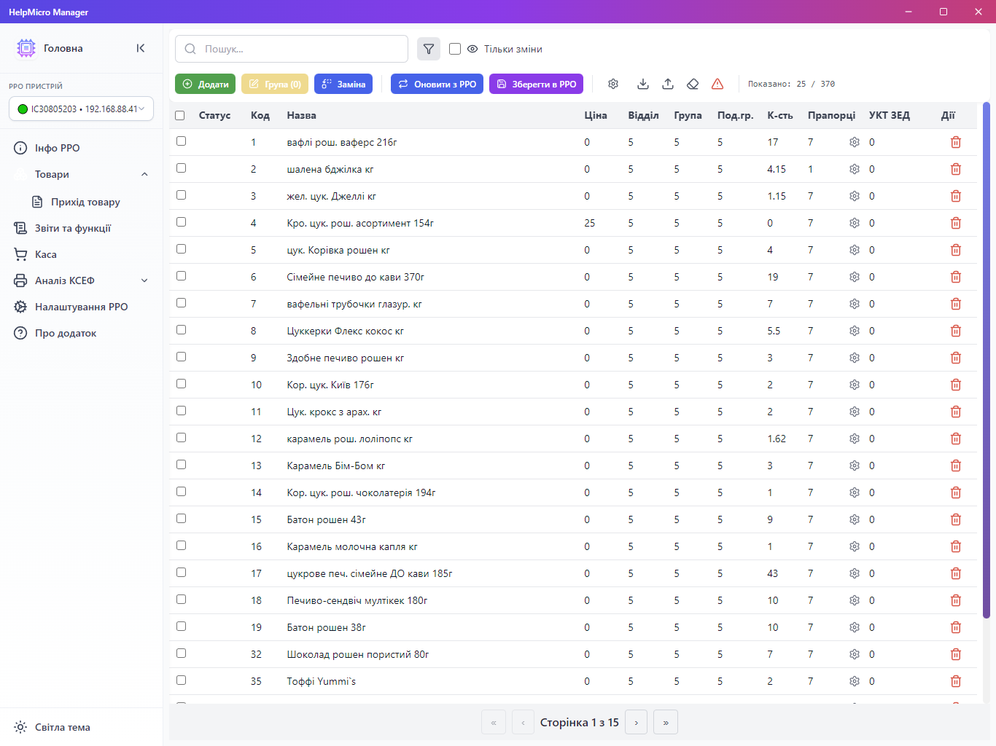Click the HelpMicro chip logo icon
The width and height of the screenshot is (996, 746).
(x=26, y=48)
